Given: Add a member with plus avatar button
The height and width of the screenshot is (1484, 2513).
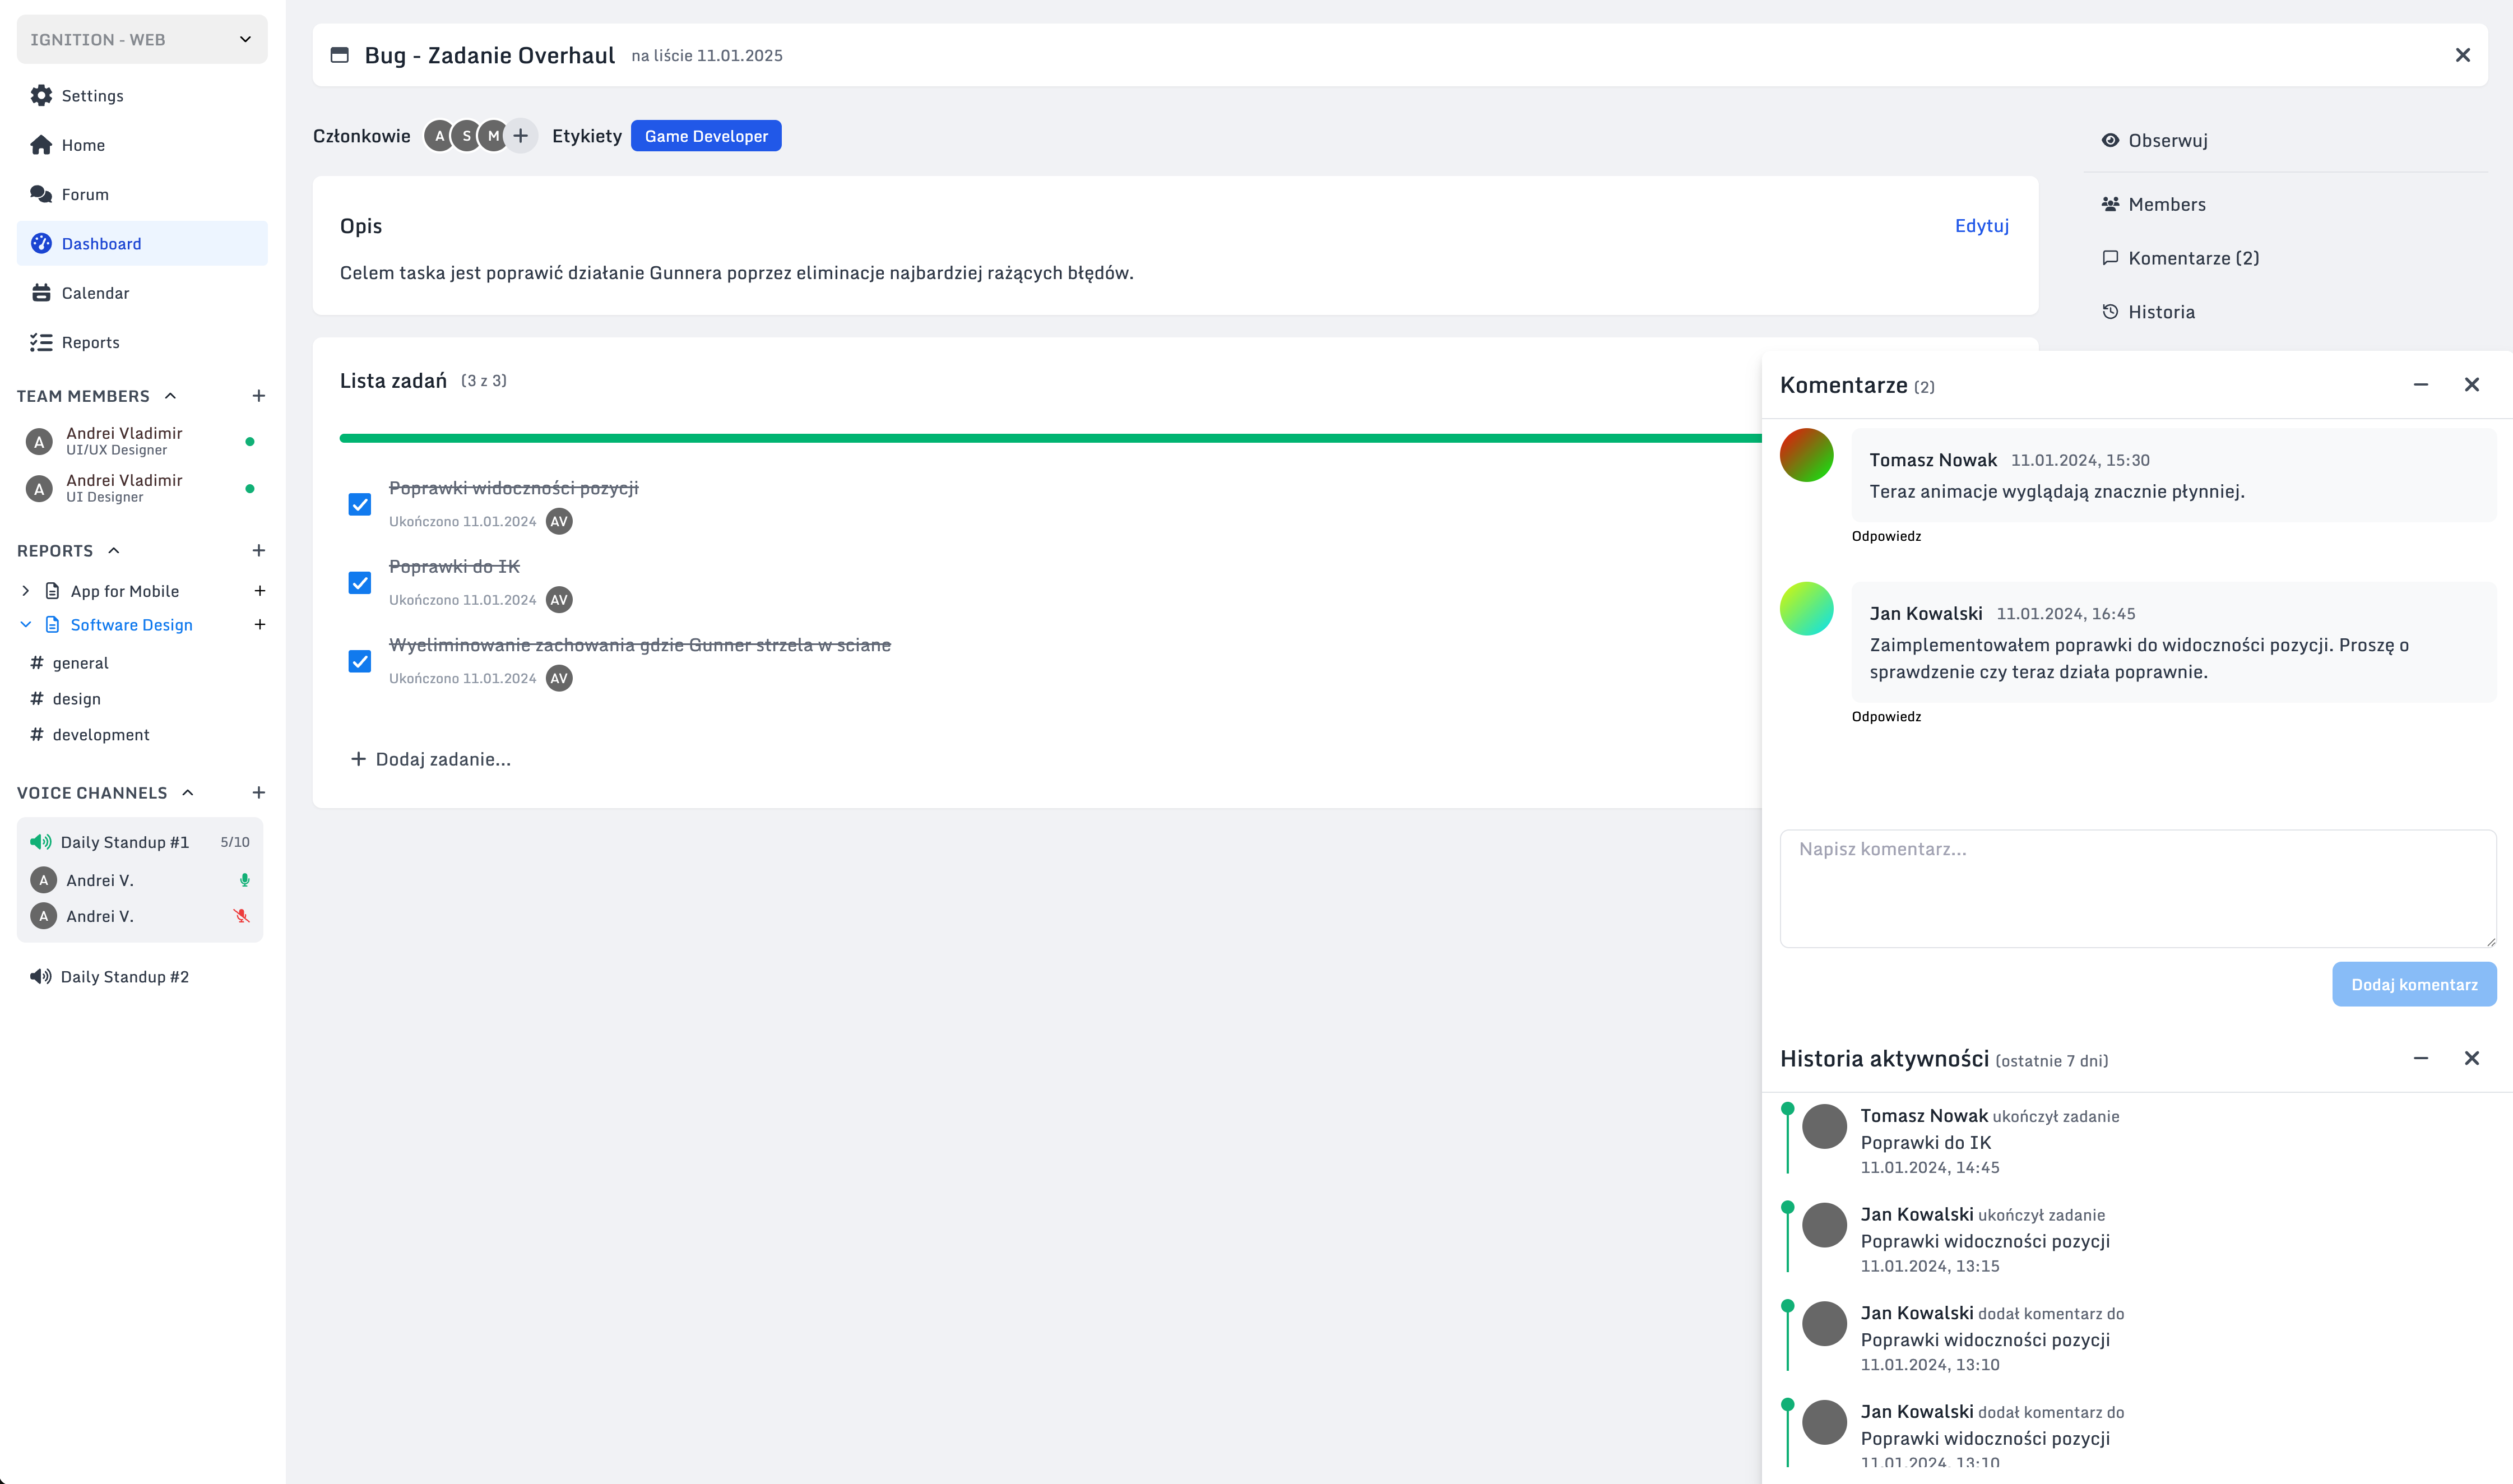Looking at the screenshot, I should point(520,136).
